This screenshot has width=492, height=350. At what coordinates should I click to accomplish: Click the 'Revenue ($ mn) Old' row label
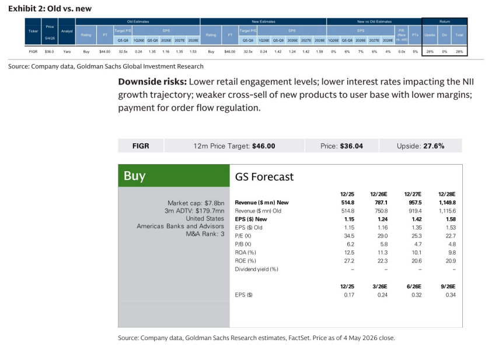[258, 211]
